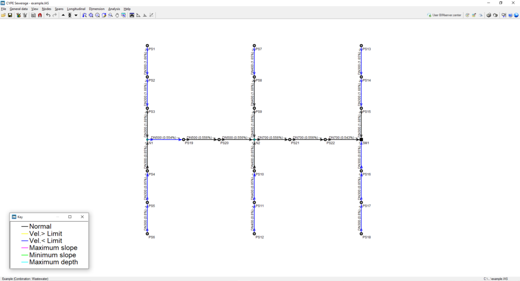The width and height of the screenshot is (520, 281).
Task: Open the Help menu
Action: (127, 9)
